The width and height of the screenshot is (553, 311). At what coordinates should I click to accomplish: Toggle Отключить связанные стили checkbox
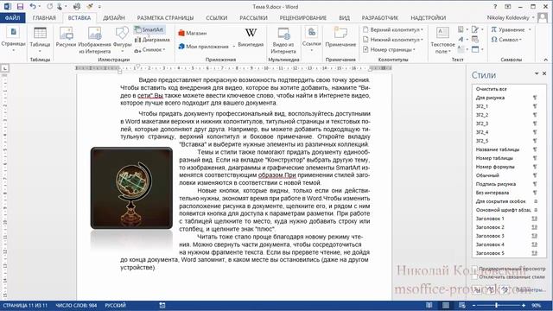474,277
